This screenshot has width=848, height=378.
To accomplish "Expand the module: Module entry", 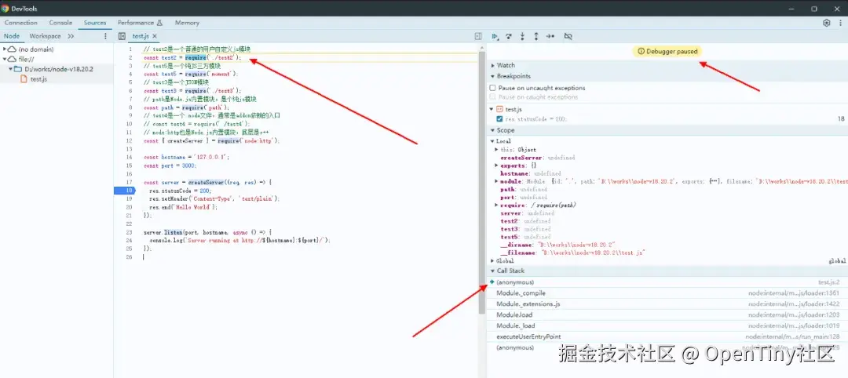I will pyautogui.click(x=497, y=181).
